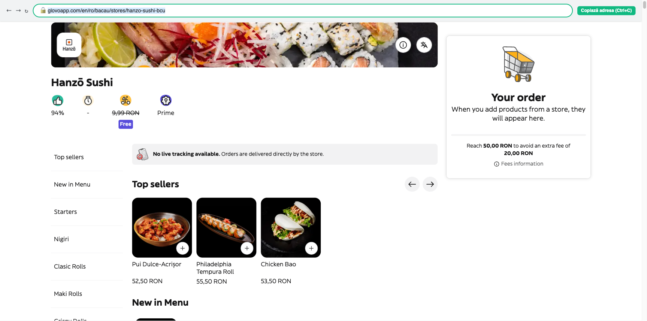Click the Prime badge icon
The height and width of the screenshot is (321, 647).
pyautogui.click(x=166, y=100)
